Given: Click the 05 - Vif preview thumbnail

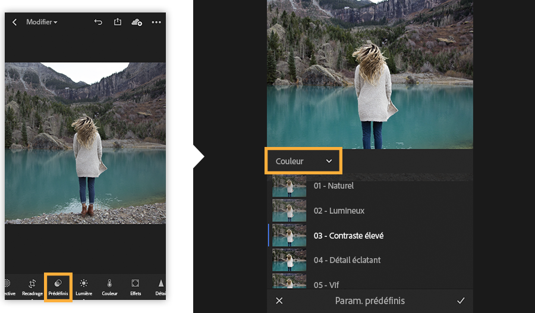Looking at the screenshot, I should 289,281.
